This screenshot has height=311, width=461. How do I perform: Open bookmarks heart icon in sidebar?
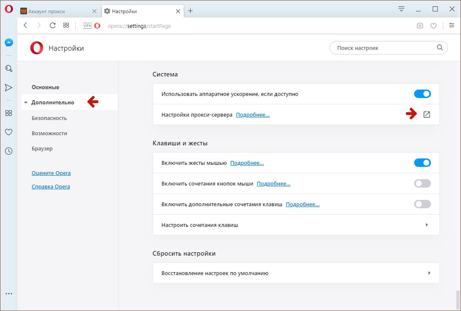[8, 132]
